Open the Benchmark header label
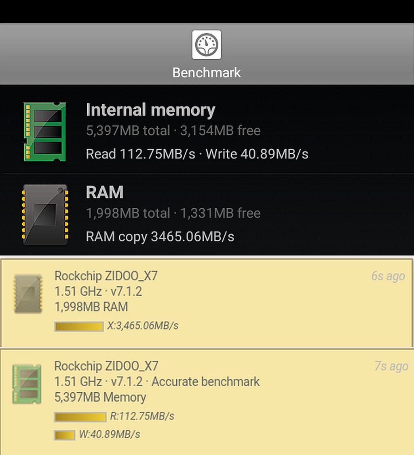414x455 pixels. [x=207, y=72]
